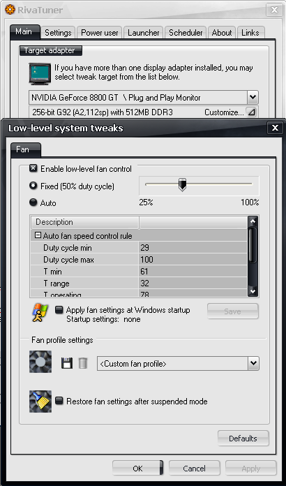Click the Description column header
This screenshot has width=286, height=486.
click(84, 222)
